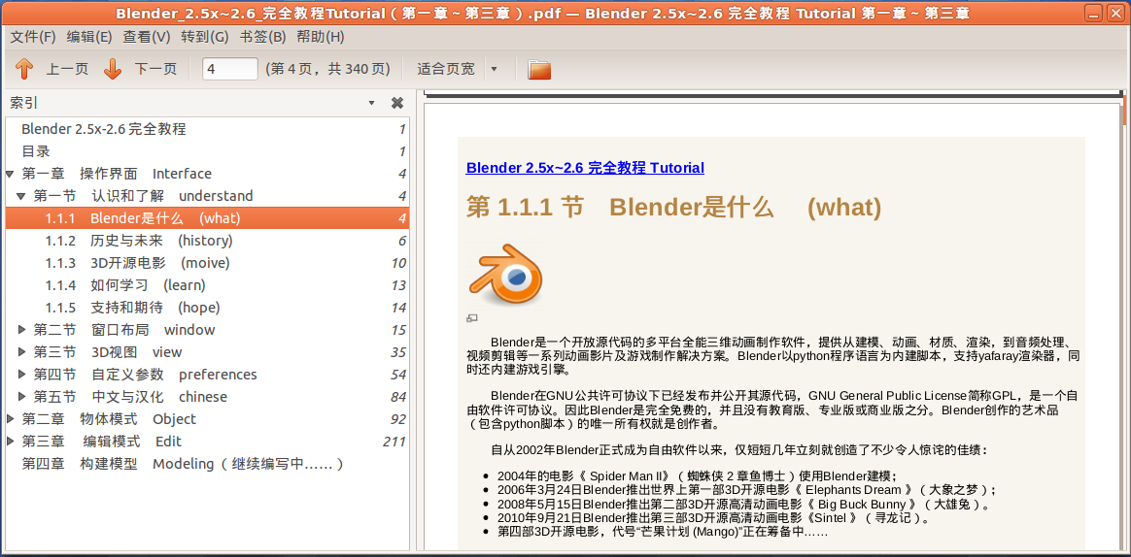Click the open folder icon in toolbar
The height and width of the screenshot is (557, 1131).
(539, 69)
